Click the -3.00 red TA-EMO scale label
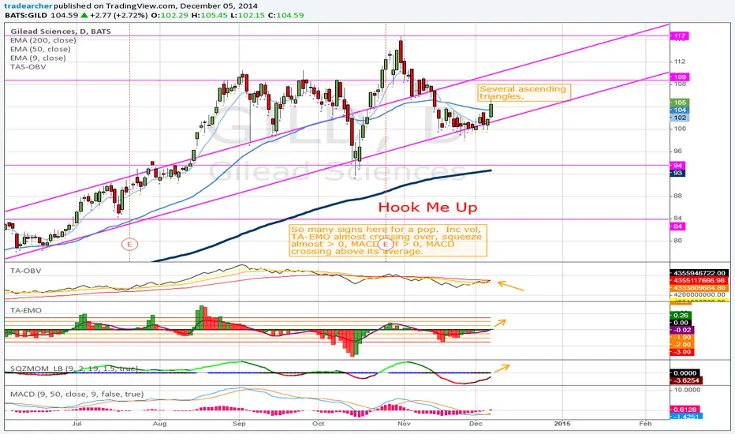 click(x=682, y=352)
